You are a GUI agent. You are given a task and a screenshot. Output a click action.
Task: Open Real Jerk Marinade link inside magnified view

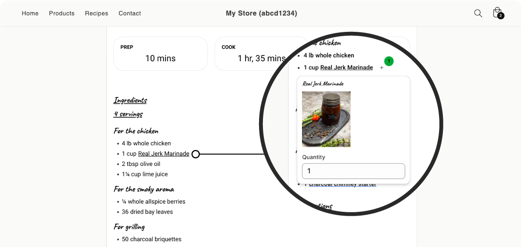[x=346, y=68]
